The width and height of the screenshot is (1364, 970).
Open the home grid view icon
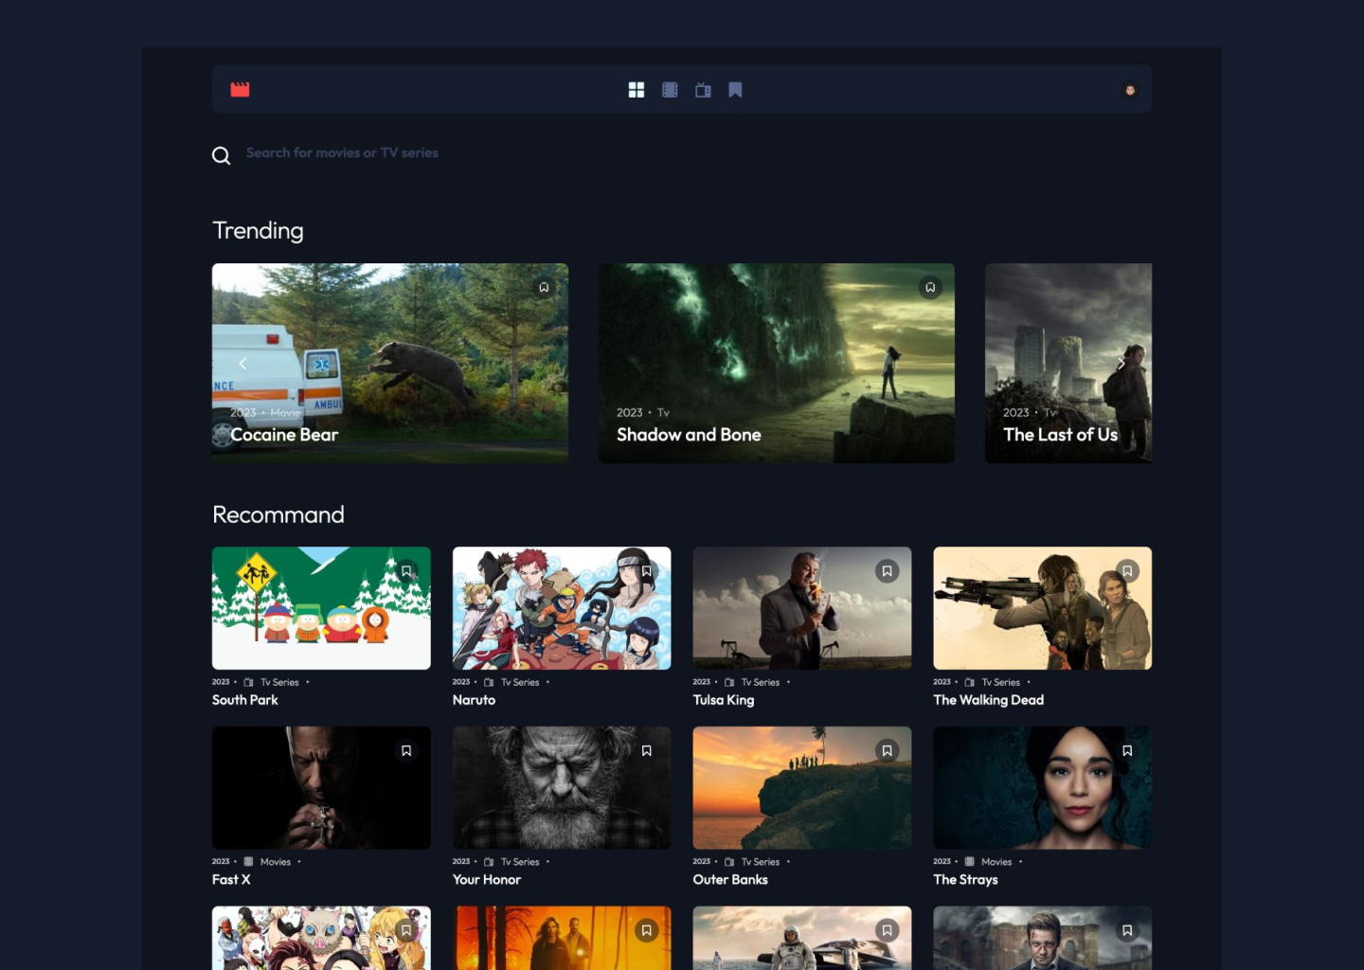point(637,90)
